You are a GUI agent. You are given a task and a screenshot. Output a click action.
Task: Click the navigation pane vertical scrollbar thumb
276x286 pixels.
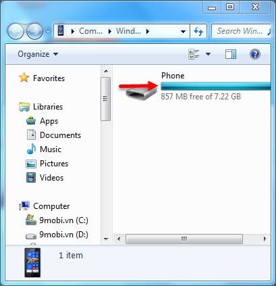[106, 99]
